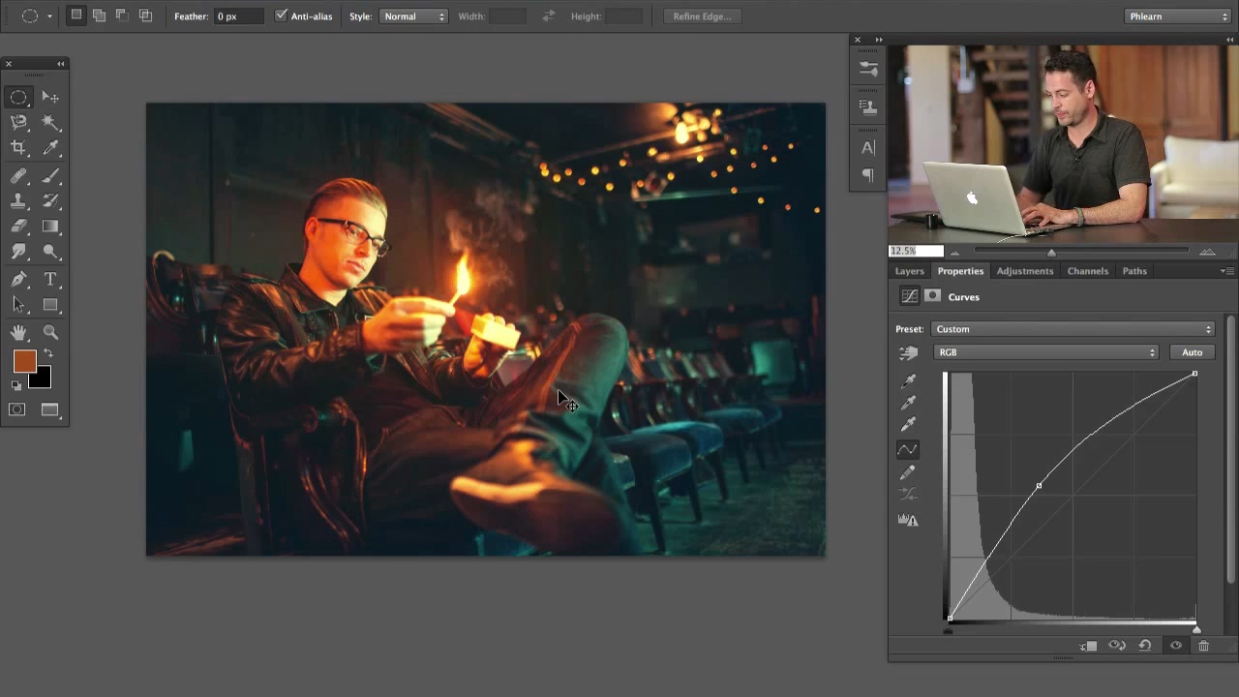Open the paragraph panel icon
Screen dimensions: 1239x697
tap(868, 175)
